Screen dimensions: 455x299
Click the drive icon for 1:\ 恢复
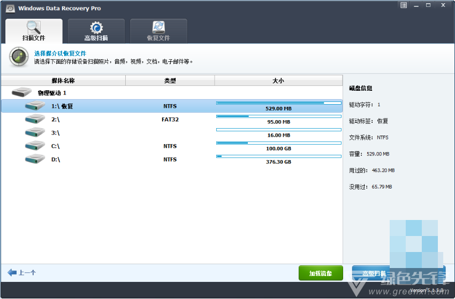[35, 106]
